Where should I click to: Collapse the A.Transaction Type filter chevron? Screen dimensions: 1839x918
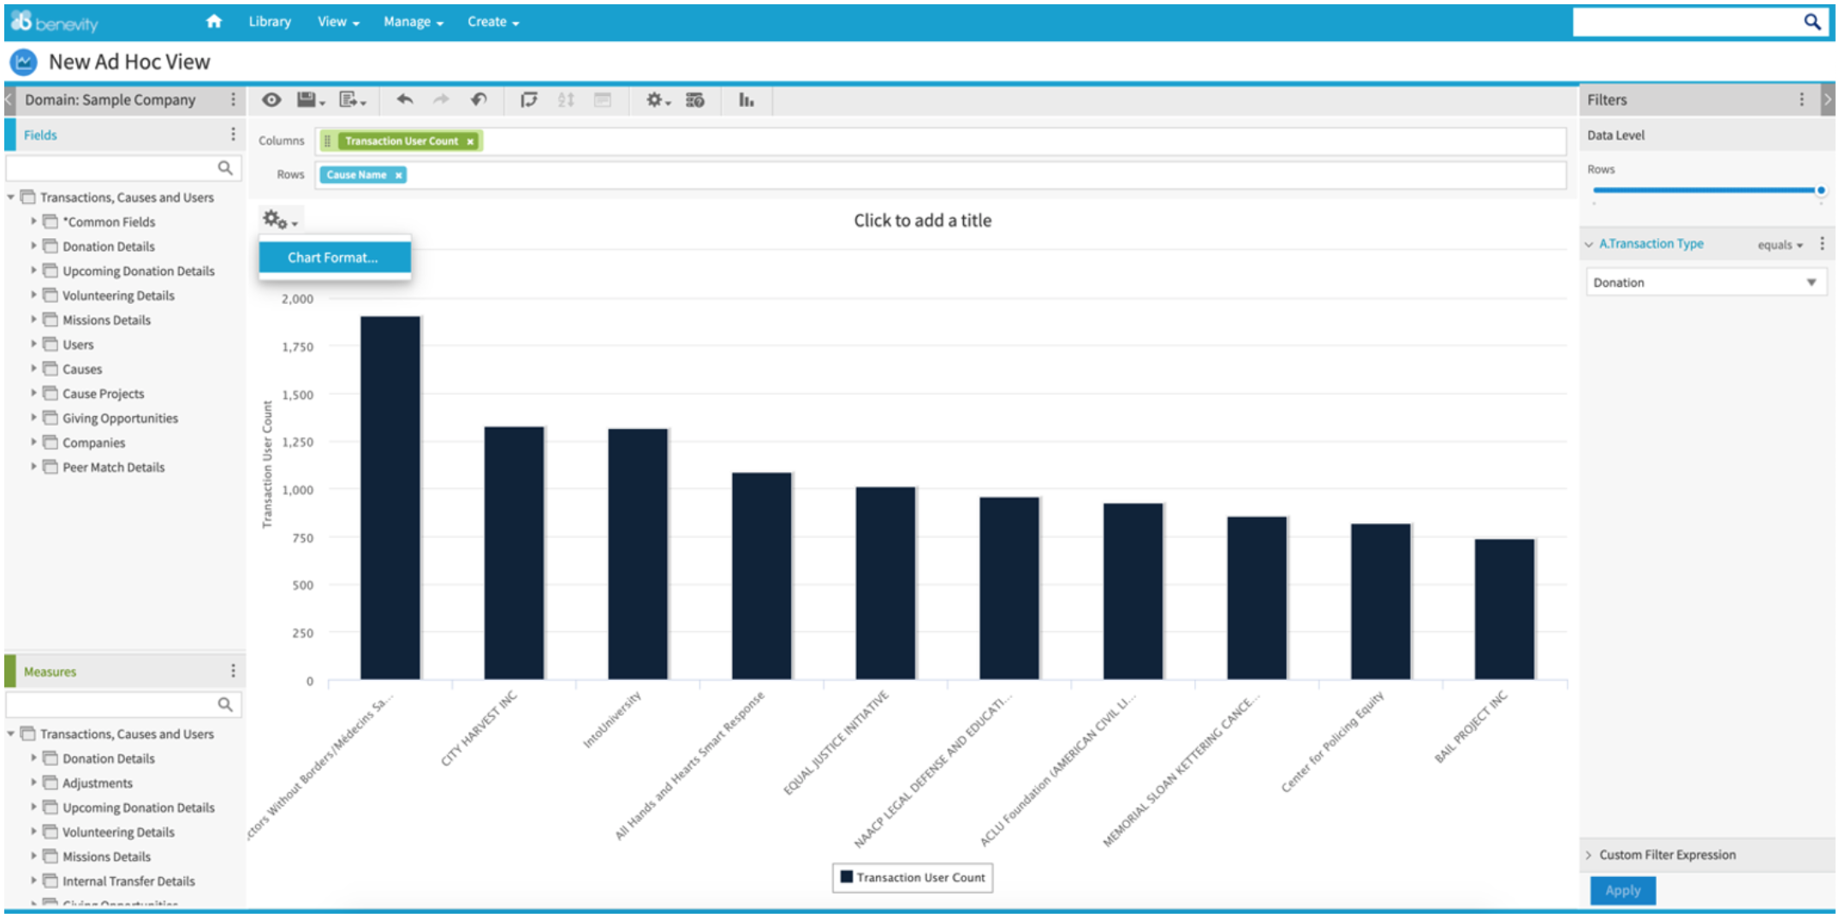(1589, 244)
